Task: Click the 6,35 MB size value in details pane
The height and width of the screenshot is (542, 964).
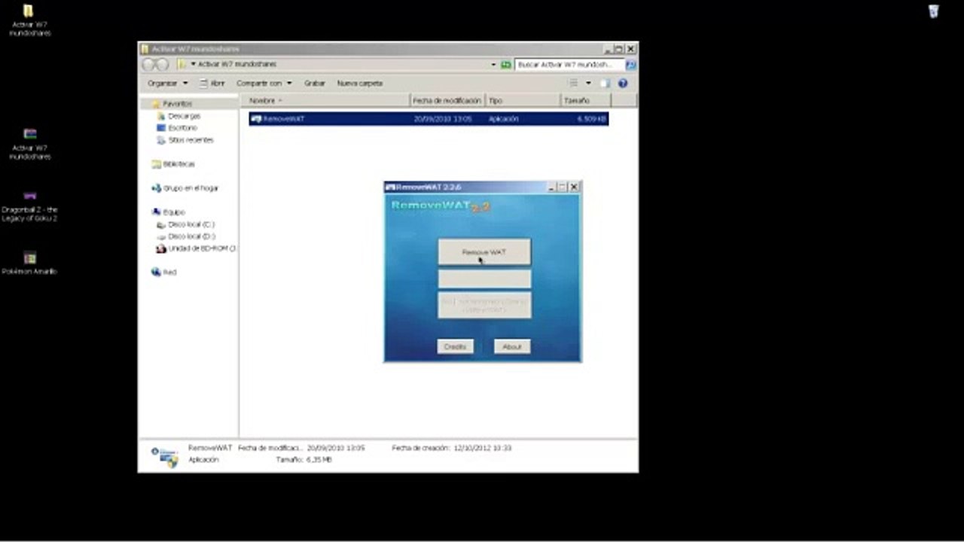Action: click(319, 459)
